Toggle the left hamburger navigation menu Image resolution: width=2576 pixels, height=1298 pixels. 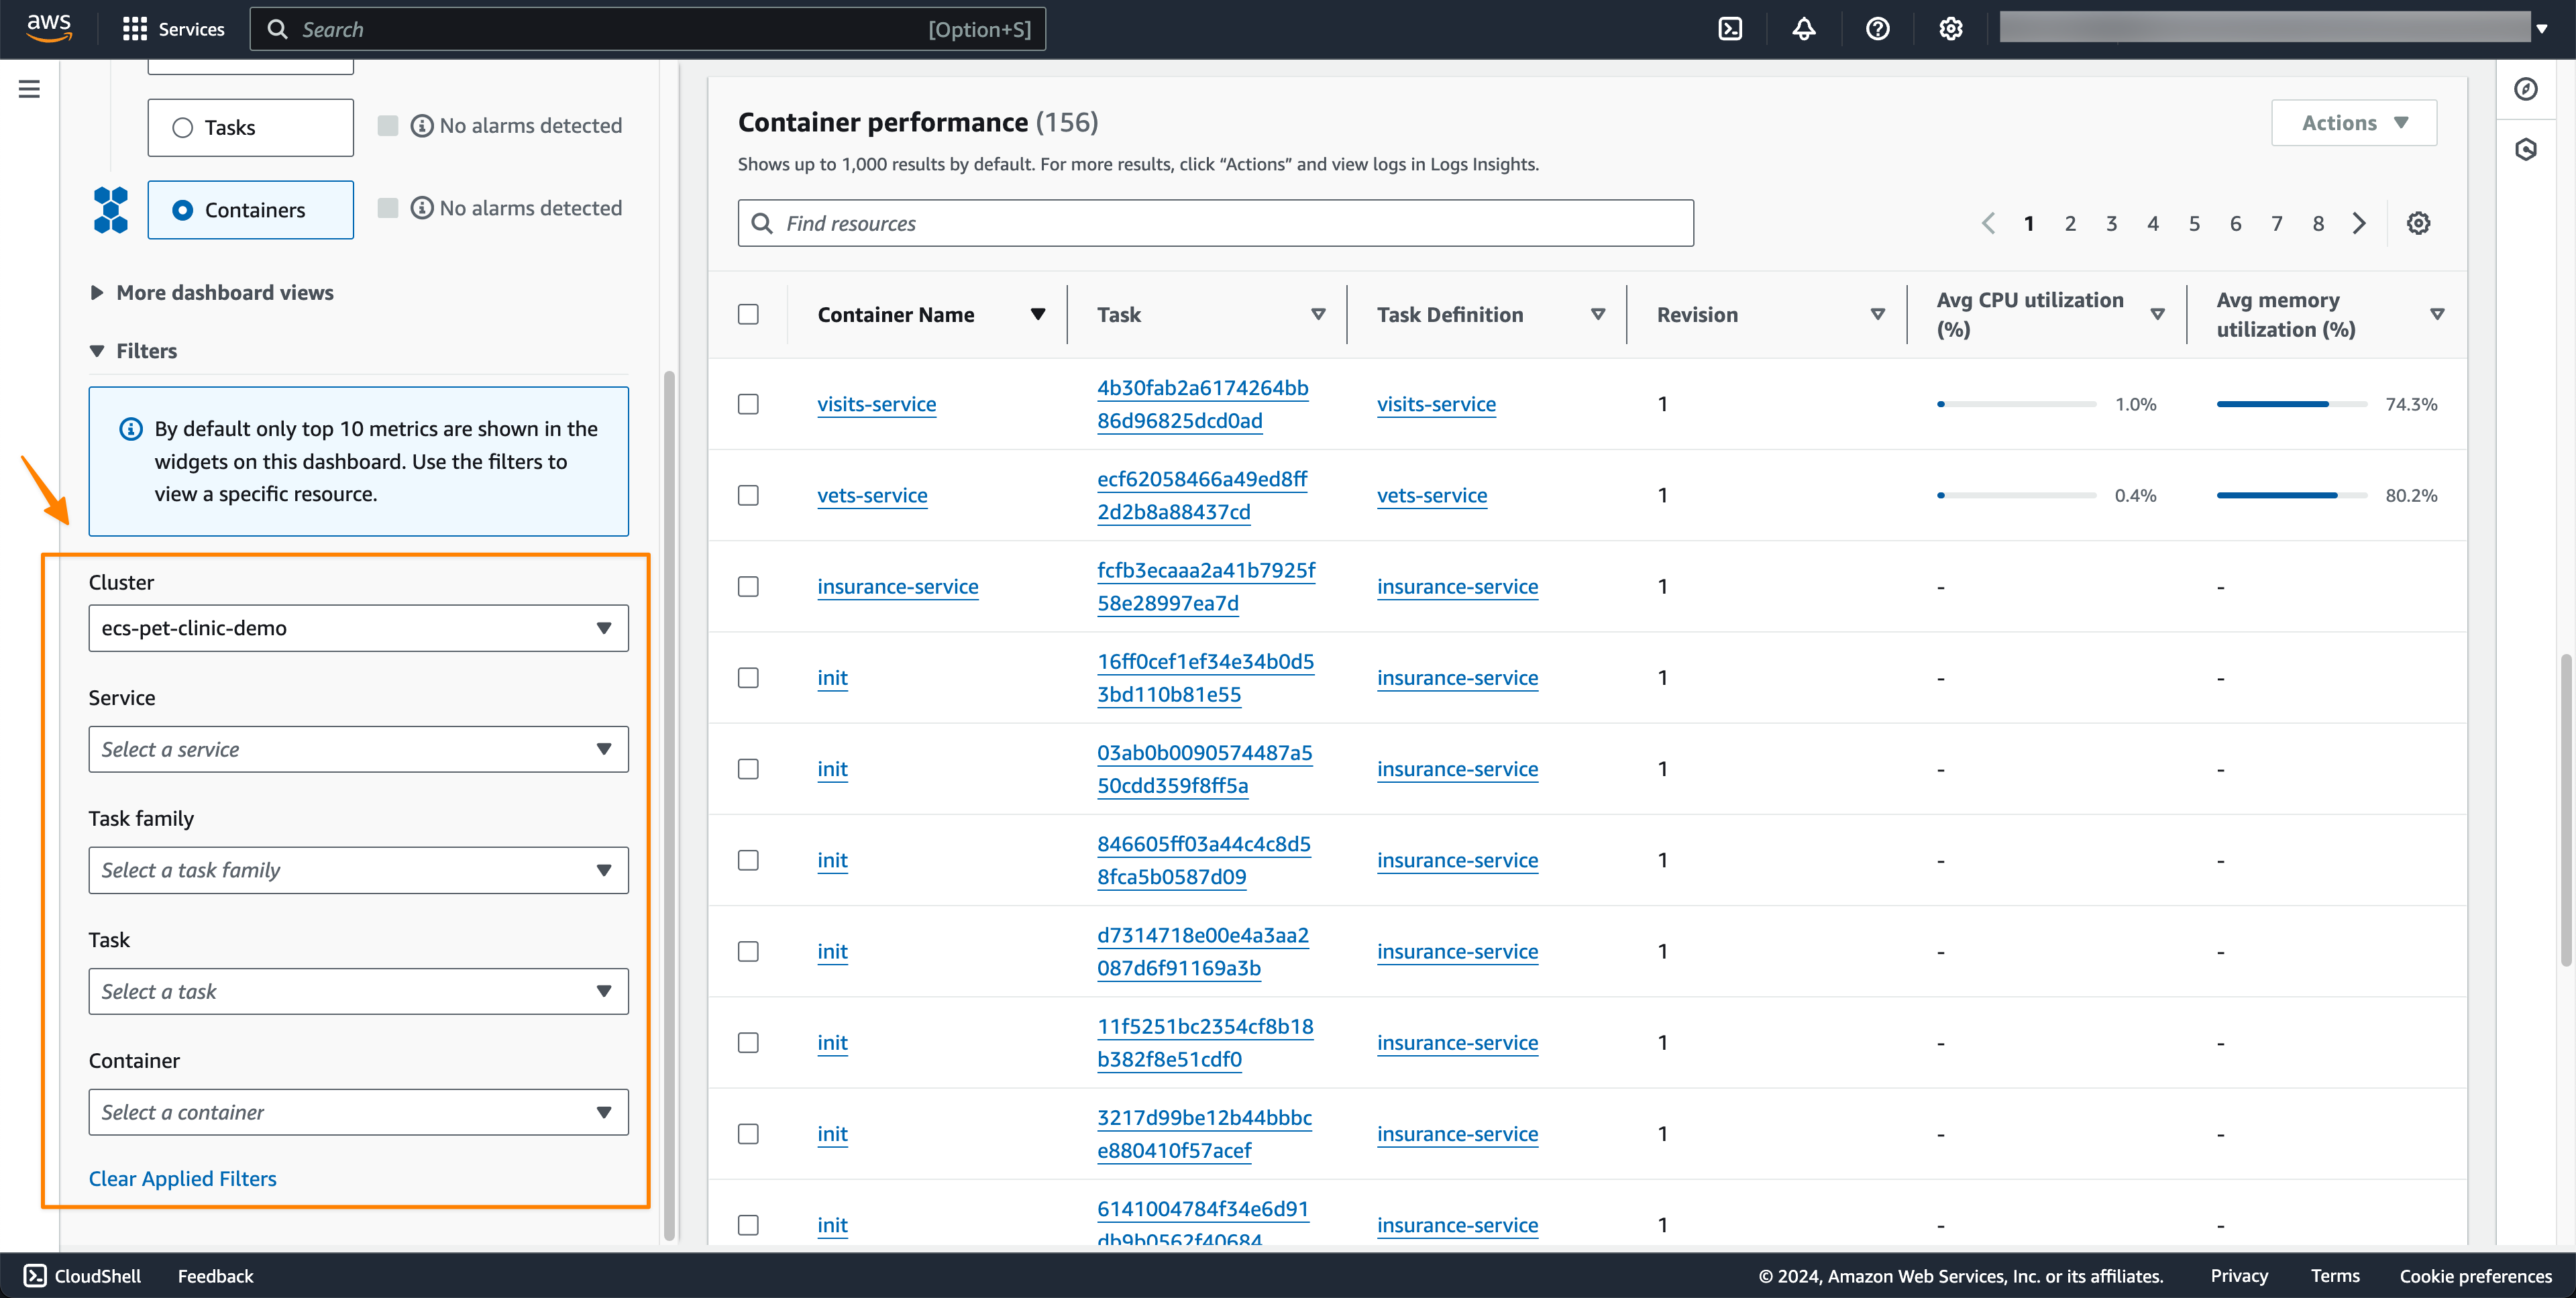point(29,89)
